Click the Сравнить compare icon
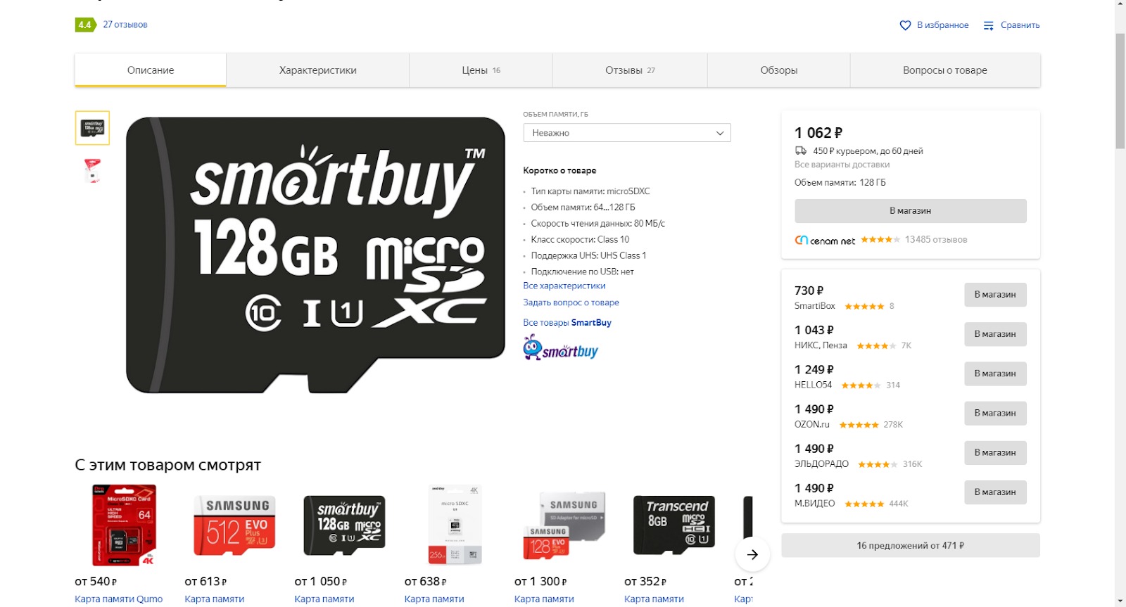This screenshot has height=607, width=1126. (x=988, y=25)
